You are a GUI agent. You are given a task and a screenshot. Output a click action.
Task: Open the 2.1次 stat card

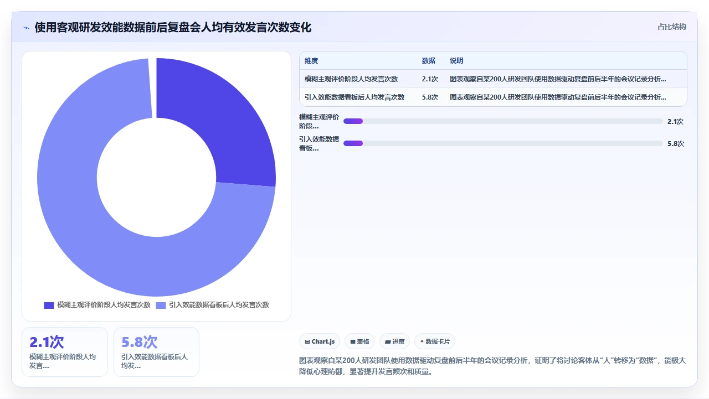pyautogui.click(x=65, y=352)
